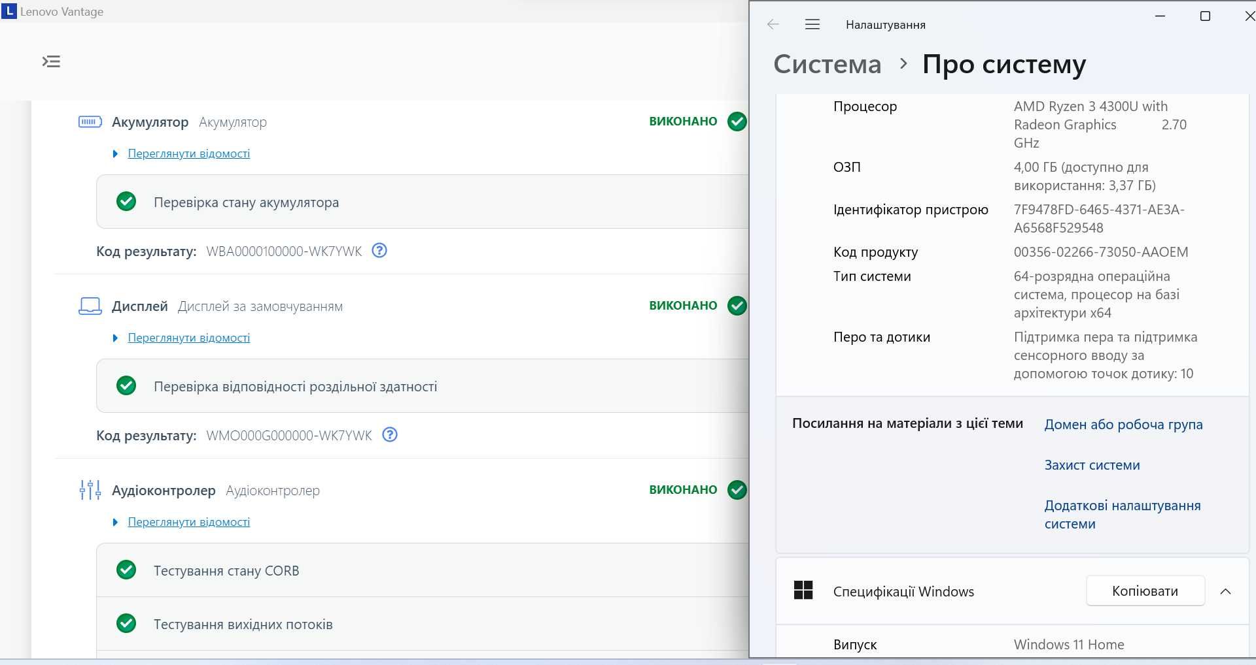
Task: Open Переглянути відомості link under Аудіоконтролер
Action: point(188,522)
